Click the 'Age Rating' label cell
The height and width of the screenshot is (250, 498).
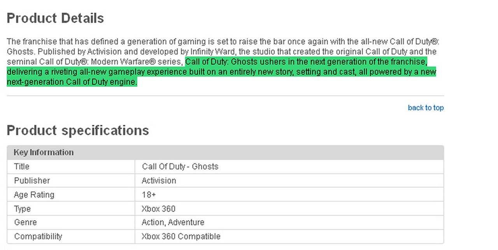point(71,195)
